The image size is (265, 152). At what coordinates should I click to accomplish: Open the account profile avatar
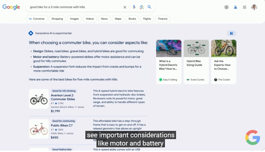tap(254, 7)
